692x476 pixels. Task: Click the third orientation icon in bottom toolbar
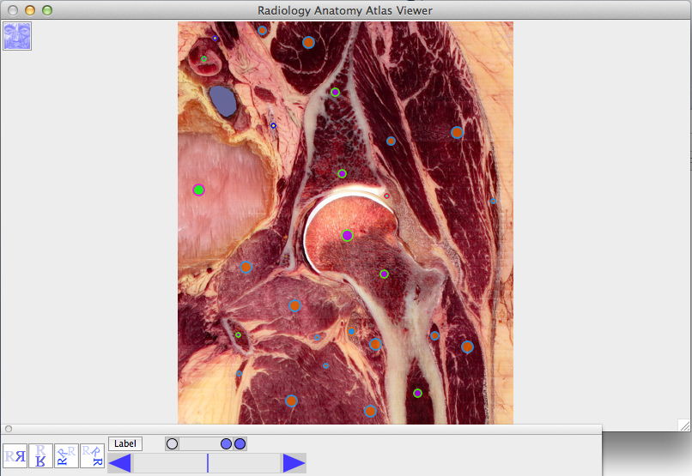pyautogui.click(x=66, y=455)
